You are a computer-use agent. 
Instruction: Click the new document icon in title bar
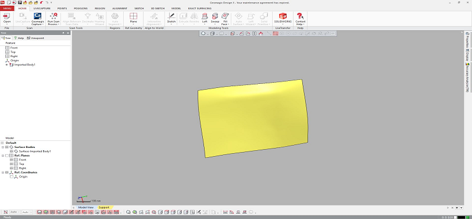9,2
